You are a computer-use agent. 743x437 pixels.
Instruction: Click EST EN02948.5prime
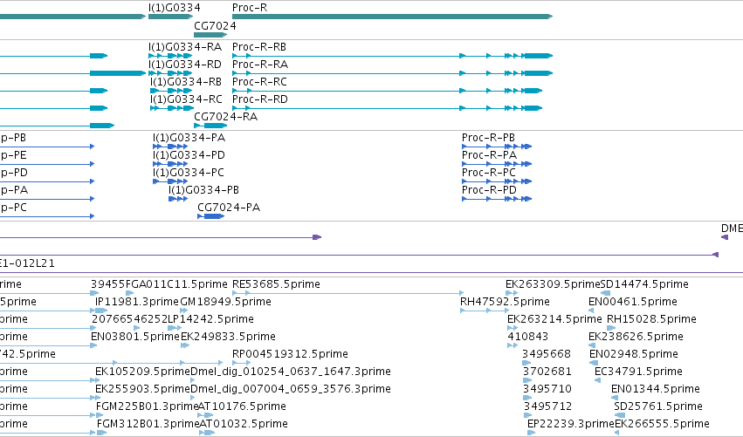pyautogui.click(x=634, y=355)
